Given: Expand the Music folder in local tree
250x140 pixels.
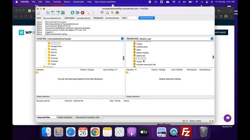Looking at the screenshot, I should 46,55.
